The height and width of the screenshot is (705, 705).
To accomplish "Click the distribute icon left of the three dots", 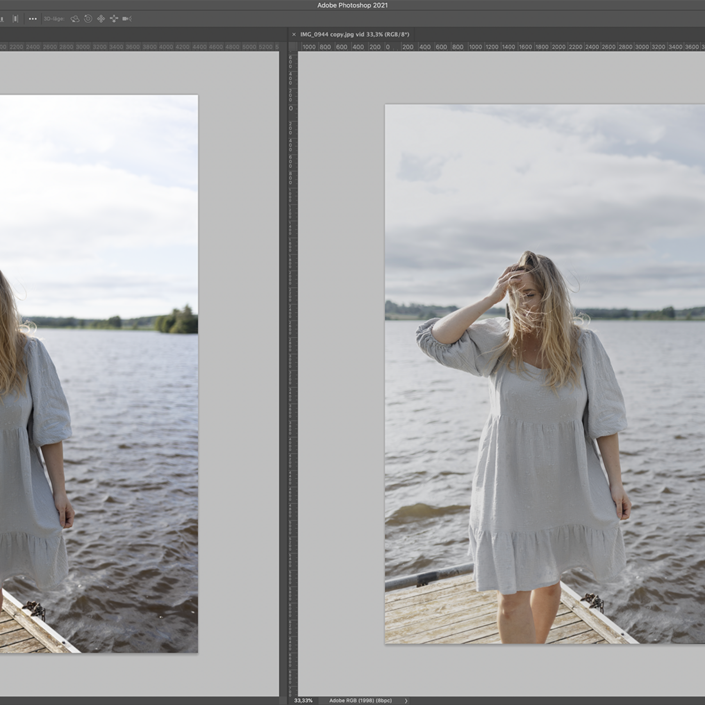I will pos(16,19).
